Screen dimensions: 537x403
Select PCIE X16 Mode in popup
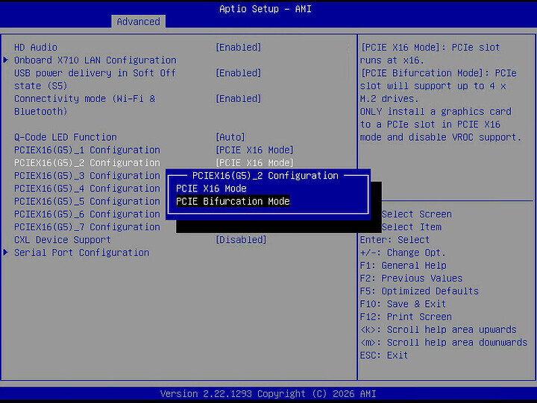pyautogui.click(x=211, y=188)
